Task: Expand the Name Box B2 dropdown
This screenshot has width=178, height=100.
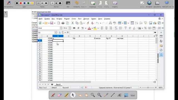Action: tap(56, 32)
